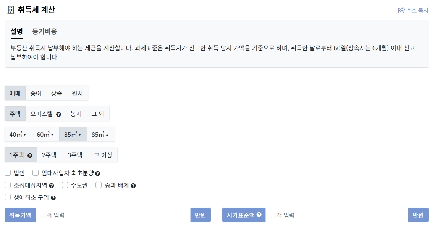Check the 수도권 checkbox

coord(65,185)
